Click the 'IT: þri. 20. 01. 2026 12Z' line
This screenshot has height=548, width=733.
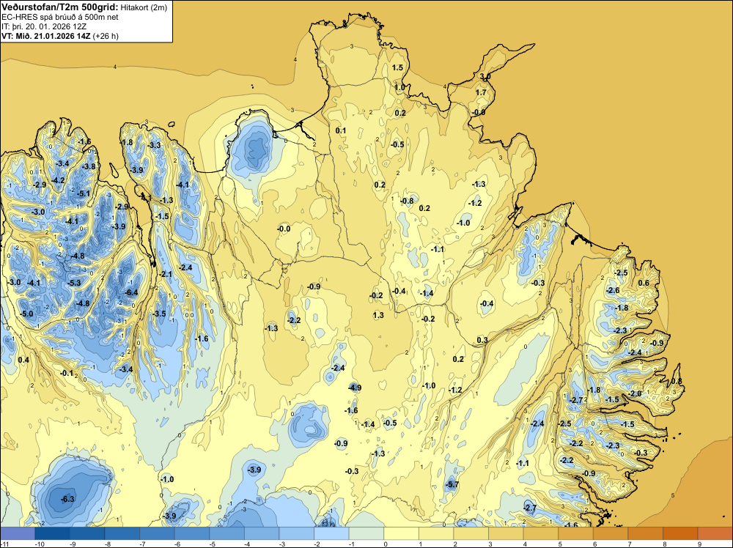point(44,26)
